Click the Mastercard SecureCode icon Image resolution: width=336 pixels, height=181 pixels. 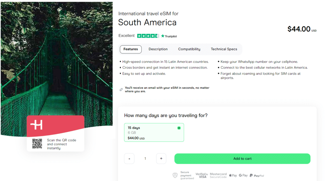tap(218, 175)
